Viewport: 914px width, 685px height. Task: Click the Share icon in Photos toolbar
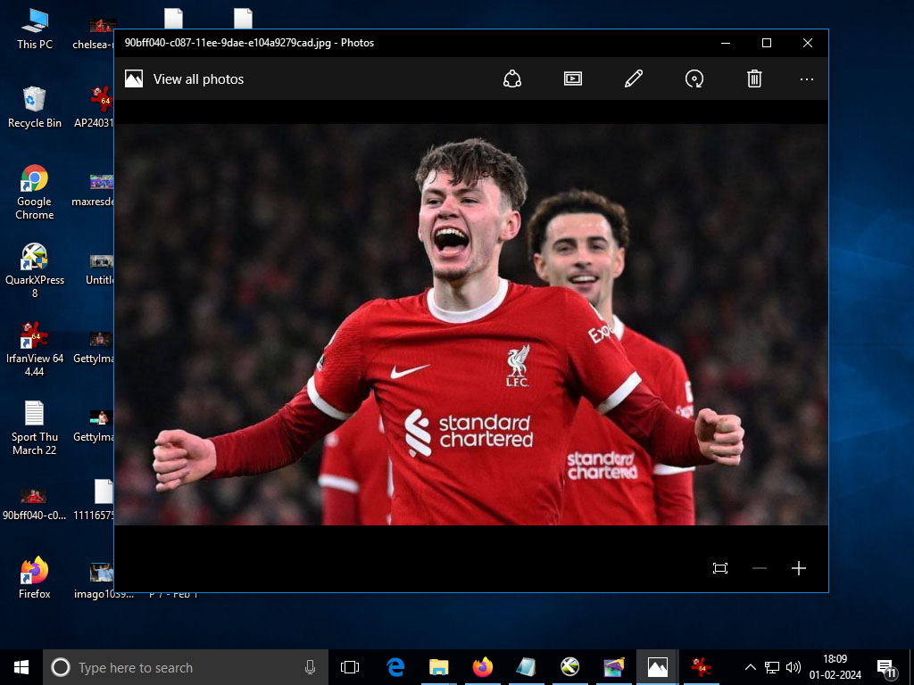(x=512, y=79)
